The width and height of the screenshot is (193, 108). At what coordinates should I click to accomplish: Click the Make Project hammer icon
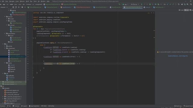pyautogui.click(x=119, y=4)
